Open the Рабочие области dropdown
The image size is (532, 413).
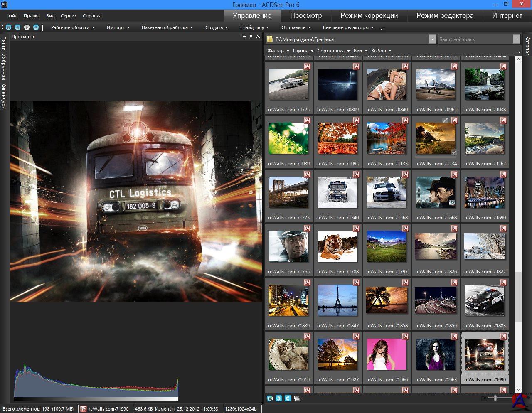[72, 27]
